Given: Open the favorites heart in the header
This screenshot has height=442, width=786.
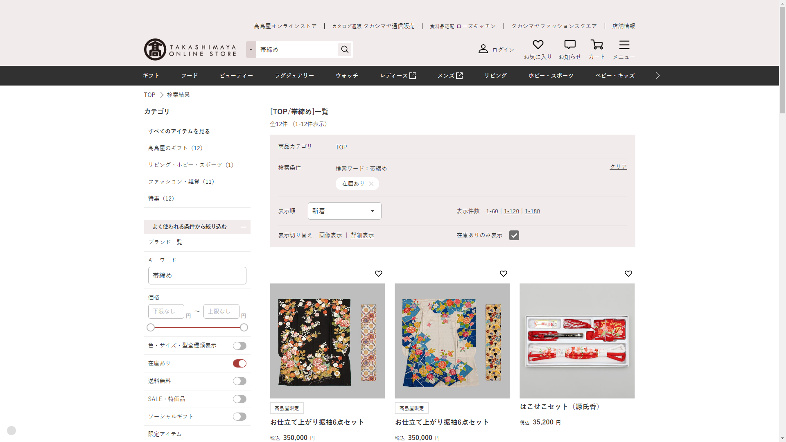Looking at the screenshot, I should pyautogui.click(x=538, y=45).
